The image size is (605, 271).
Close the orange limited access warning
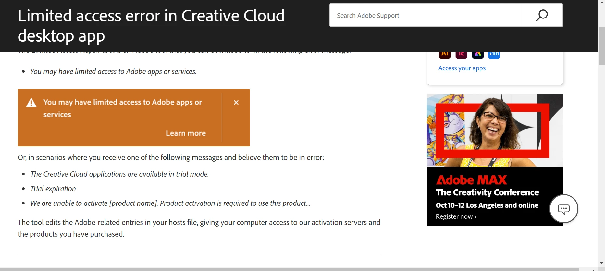(x=236, y=102)
